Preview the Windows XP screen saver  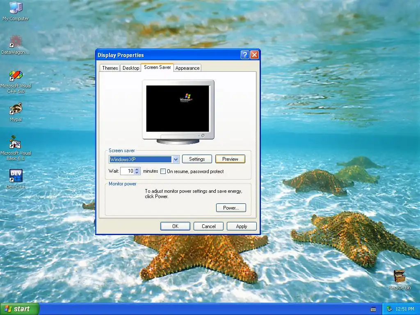230,159
